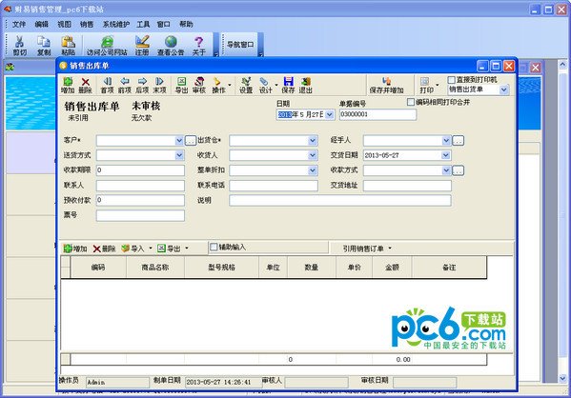Expand the 收货人 dropdown
Viewport: 571px width, 398px height.
[313, 155]
